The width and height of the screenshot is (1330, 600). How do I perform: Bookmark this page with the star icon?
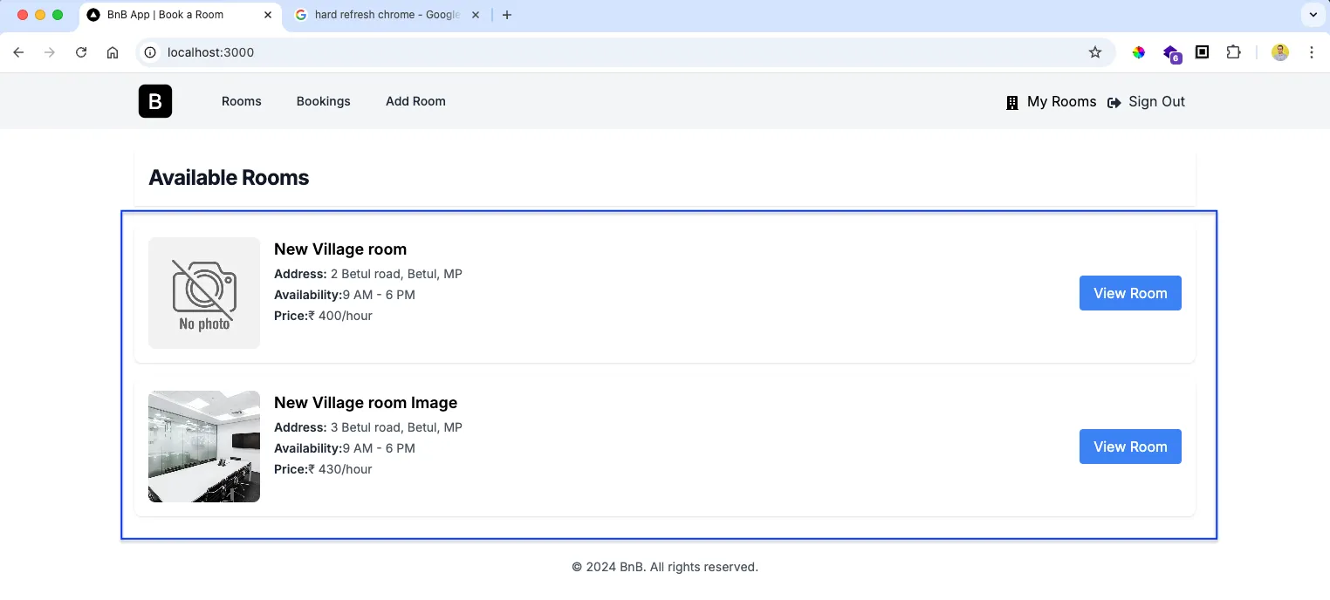coord(1095,52)
